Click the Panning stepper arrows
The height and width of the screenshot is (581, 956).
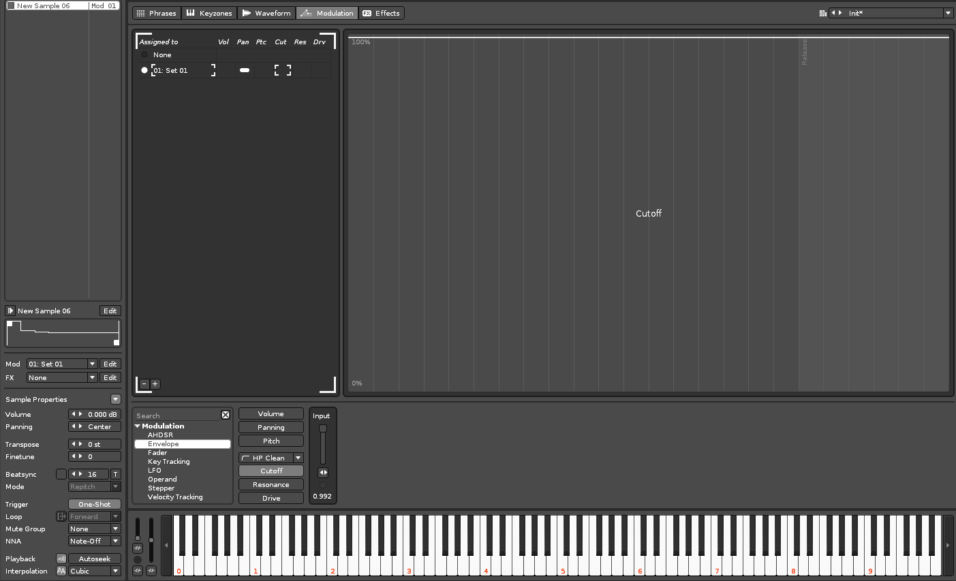77,427
